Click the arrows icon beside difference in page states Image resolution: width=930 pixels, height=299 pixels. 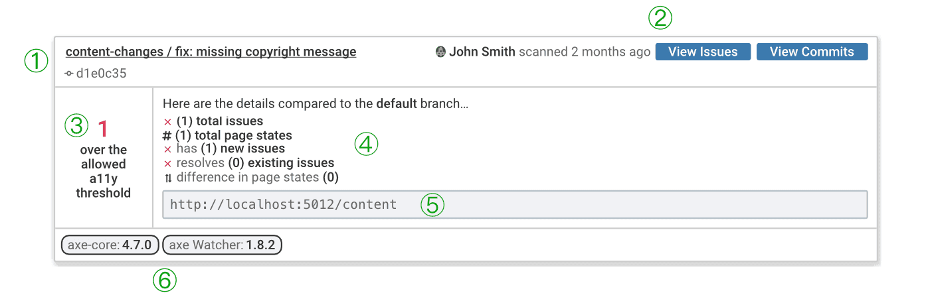167,178
